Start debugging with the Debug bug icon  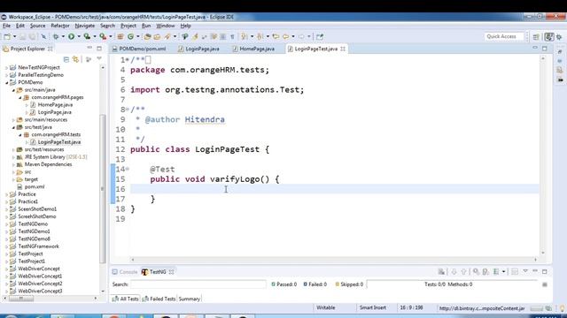point(56,36)
